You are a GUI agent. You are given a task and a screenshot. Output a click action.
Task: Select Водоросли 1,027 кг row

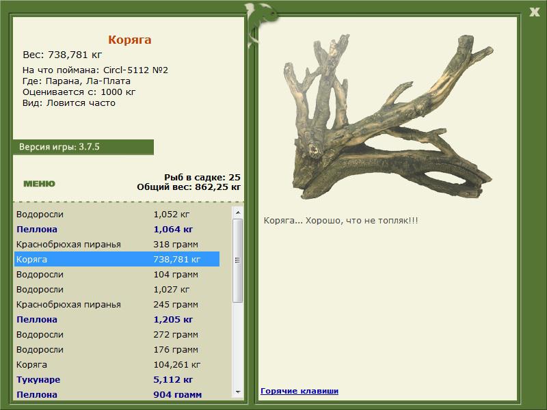117,289
